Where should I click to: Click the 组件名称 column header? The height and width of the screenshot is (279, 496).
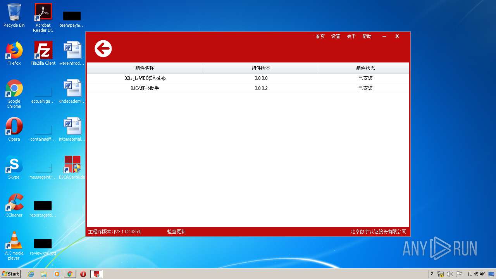click(145, 68)
